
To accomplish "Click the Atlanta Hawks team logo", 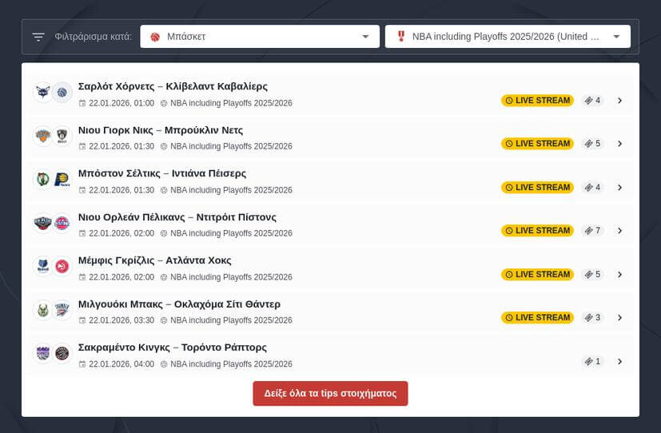I will (x=62, y=267).
